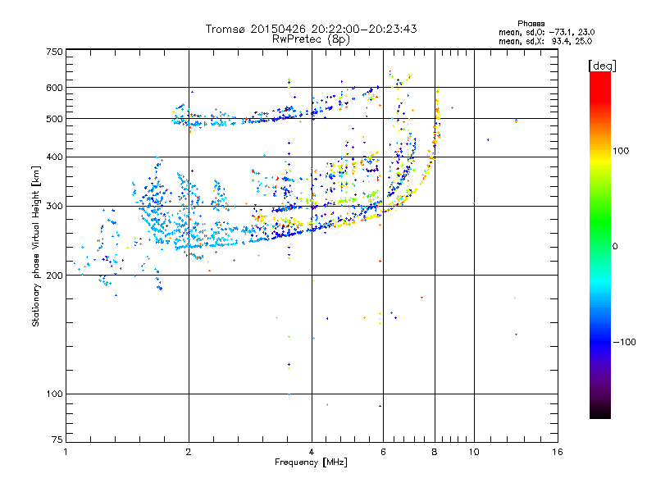Click the '-100' colorbar tick label
This screenshot has width=656, height=492.
click(x=624, y=342)
